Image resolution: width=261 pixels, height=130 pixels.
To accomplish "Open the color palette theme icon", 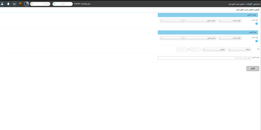I will (21, 4).
